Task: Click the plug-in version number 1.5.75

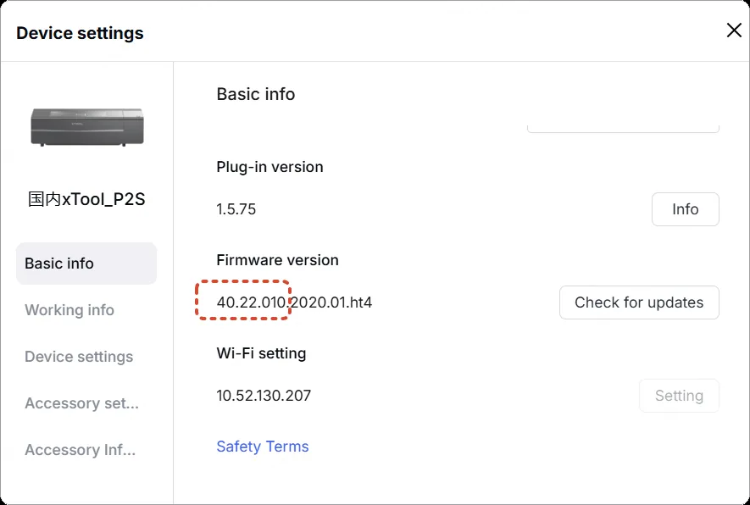Action: (x=236, y=209)
